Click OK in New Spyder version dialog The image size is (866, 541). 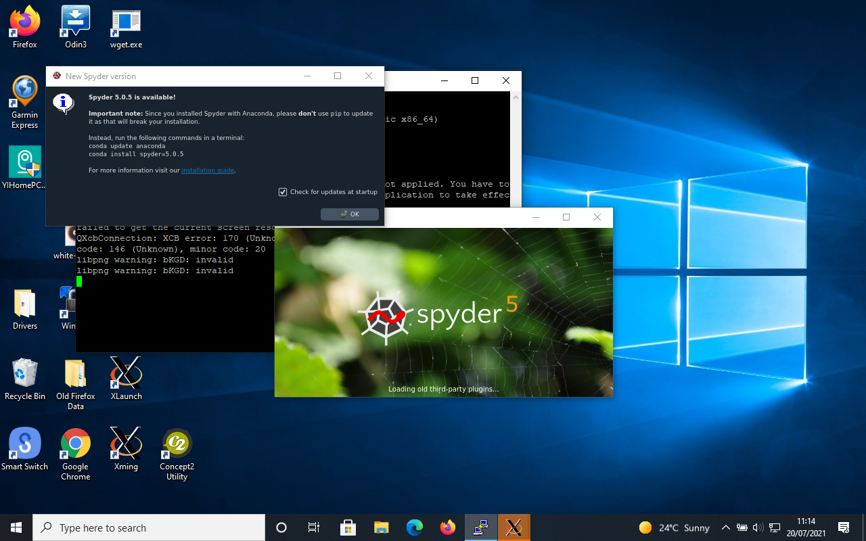point(350,214)
